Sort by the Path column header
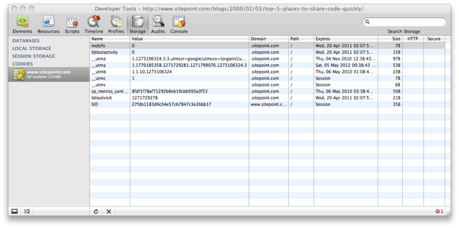459x228 pixels. point(301,39)
